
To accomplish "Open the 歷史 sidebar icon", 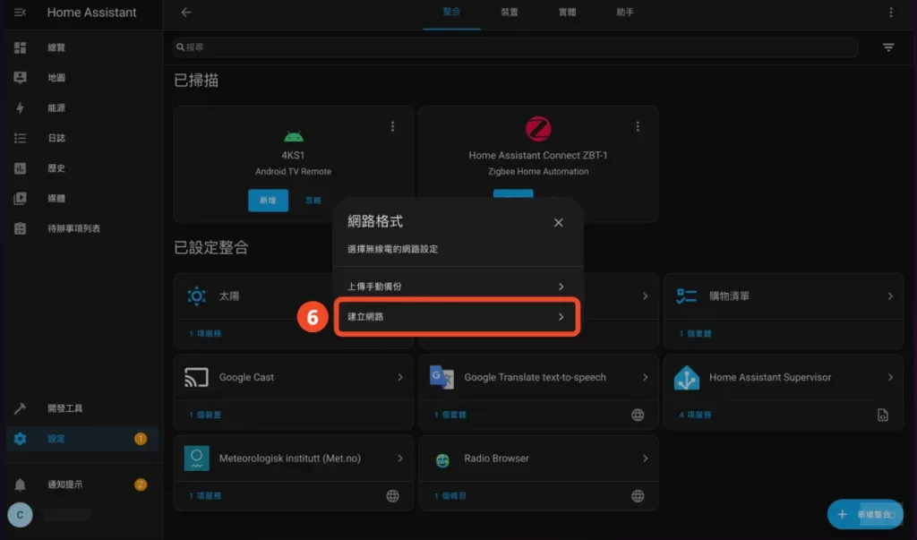I will tap(19, 167).
